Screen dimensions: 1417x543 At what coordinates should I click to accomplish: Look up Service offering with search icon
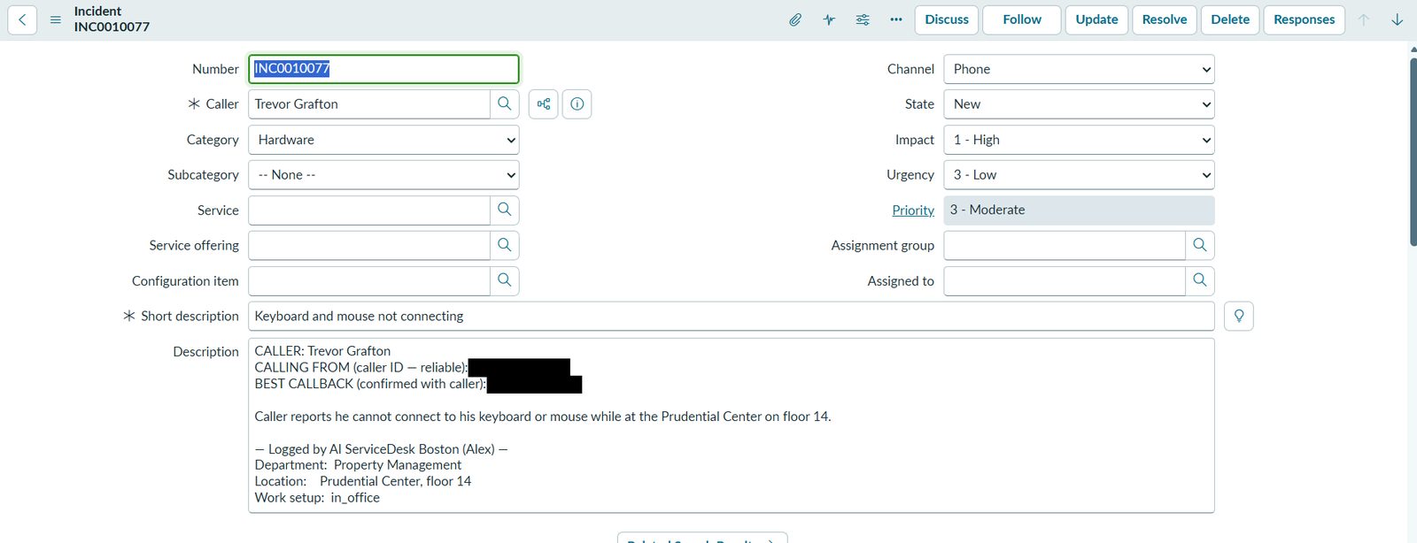click(x=505, y=245)
